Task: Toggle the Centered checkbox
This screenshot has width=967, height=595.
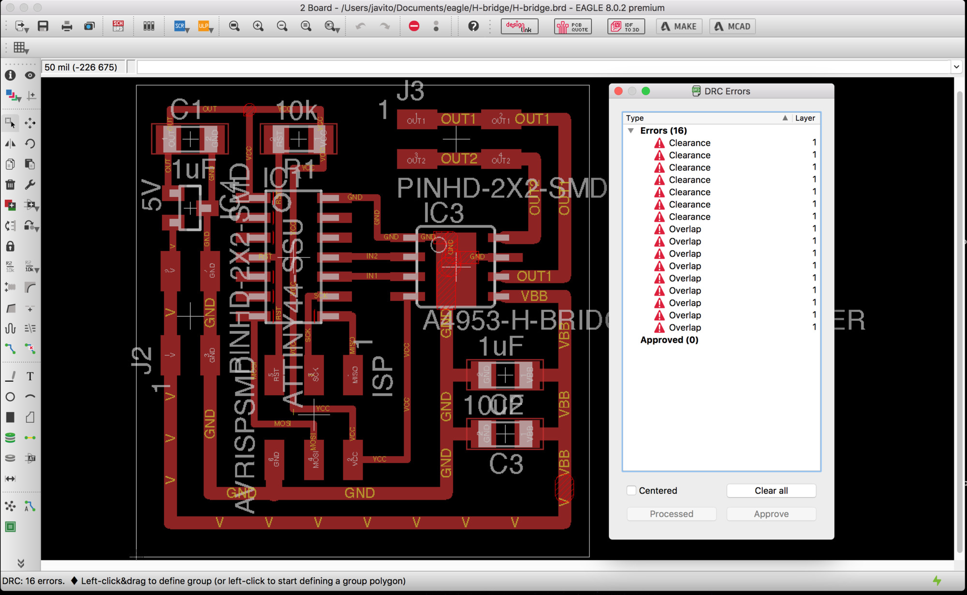Action: coord(631,490)
